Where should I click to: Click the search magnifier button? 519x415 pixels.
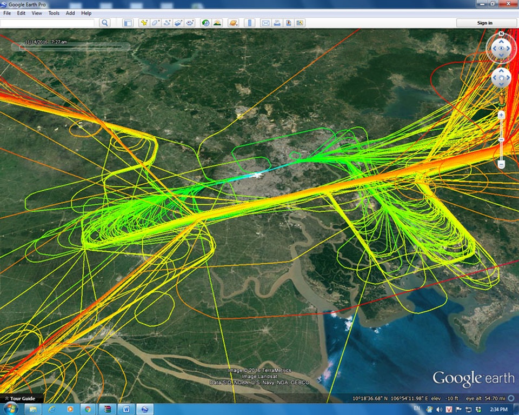(104, 23)
